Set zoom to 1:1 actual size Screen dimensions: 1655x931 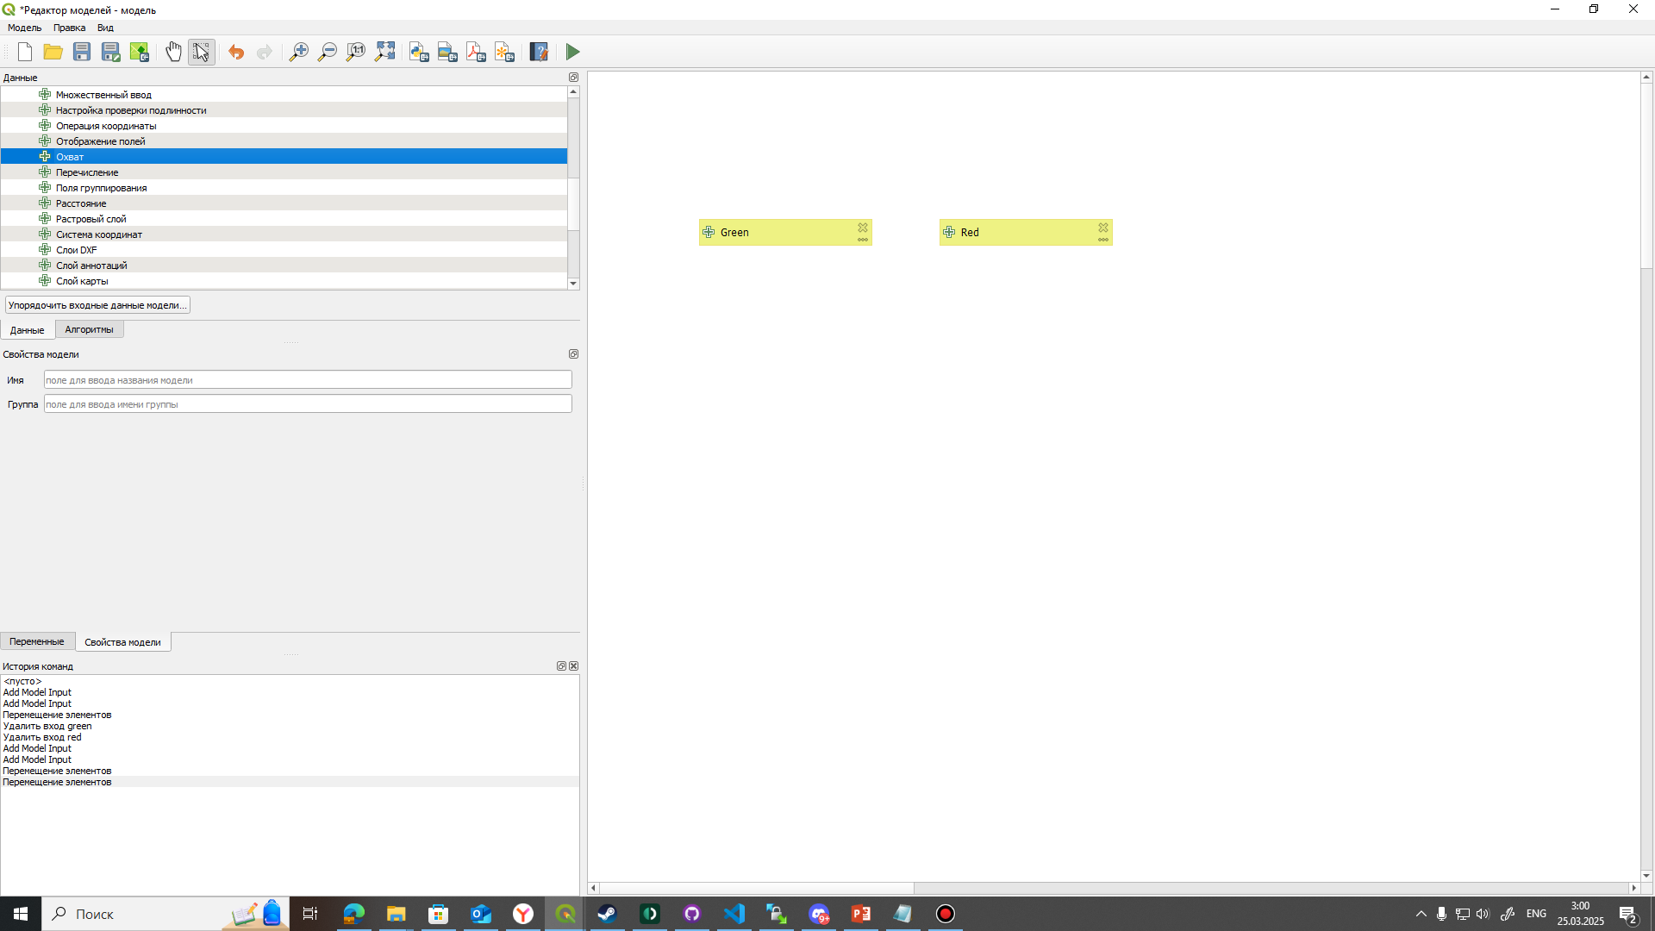355,53
